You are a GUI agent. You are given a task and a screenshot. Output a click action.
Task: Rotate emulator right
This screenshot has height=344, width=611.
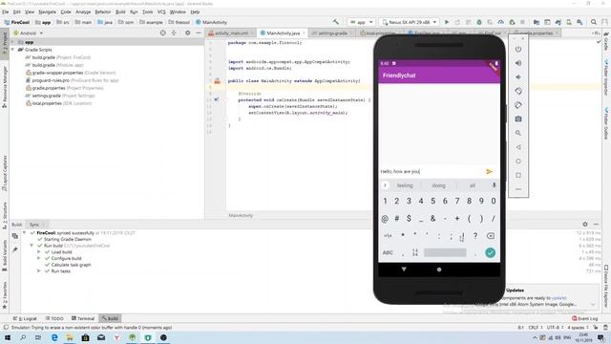point(518,105)
